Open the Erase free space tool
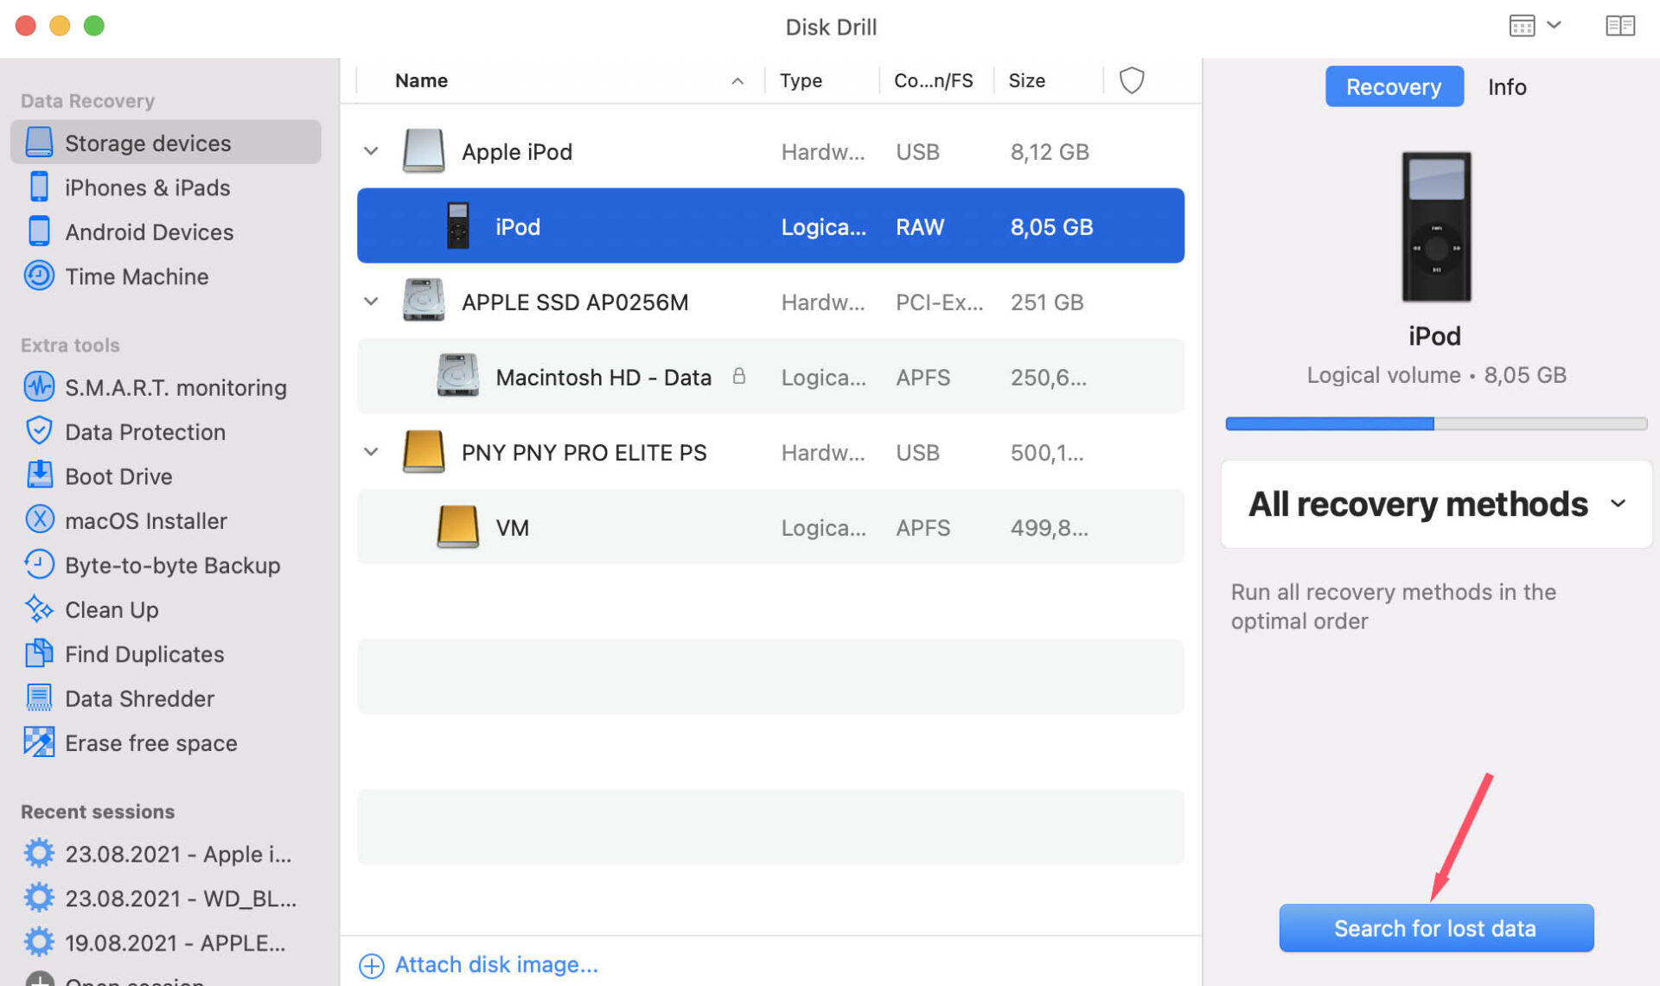This screenshot has width=1660, height=986. click(x=150, y=742)
